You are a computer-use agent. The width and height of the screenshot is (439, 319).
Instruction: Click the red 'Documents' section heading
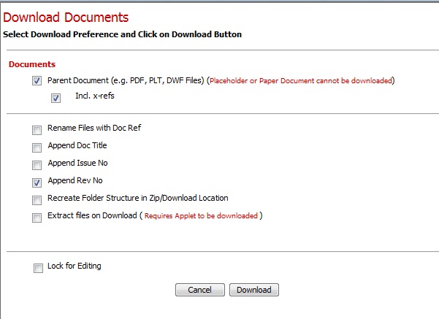pyautogui.click(x=31, y=64)
